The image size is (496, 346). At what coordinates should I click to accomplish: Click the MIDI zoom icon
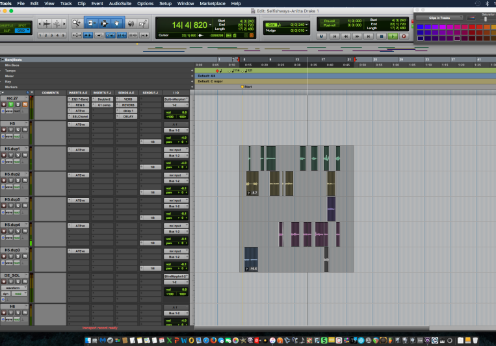(57, 24)
